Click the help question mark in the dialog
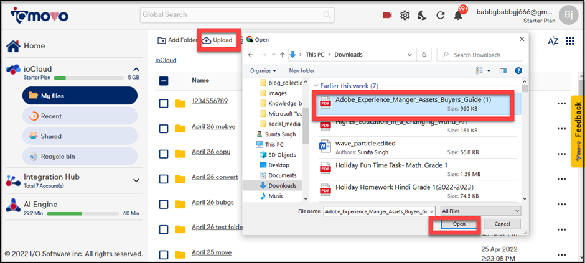 (x=518, y=70)
